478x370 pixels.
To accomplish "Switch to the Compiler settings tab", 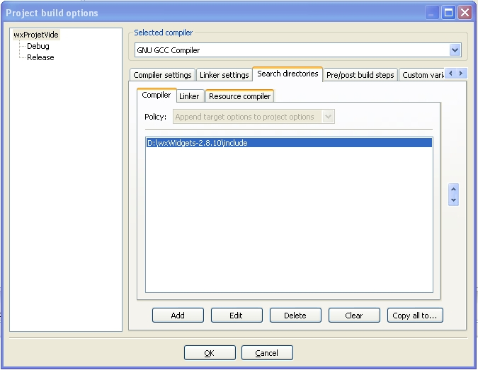I will point(162,75).
